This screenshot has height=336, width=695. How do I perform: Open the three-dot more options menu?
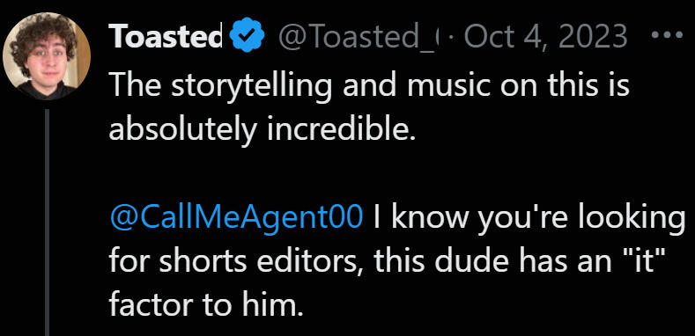pyautogui.click(x=667, y=36)
